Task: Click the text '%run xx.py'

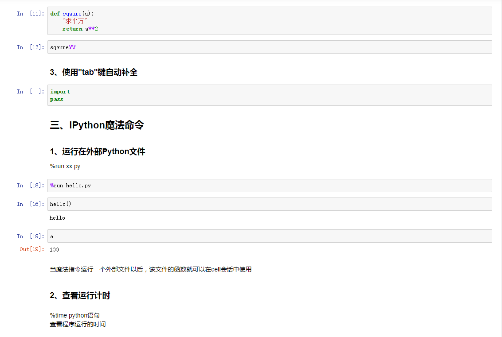Action: click(65, 166)
